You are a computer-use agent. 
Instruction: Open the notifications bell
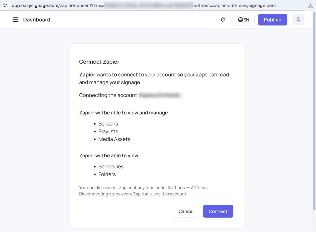click(x=223, y=20)
